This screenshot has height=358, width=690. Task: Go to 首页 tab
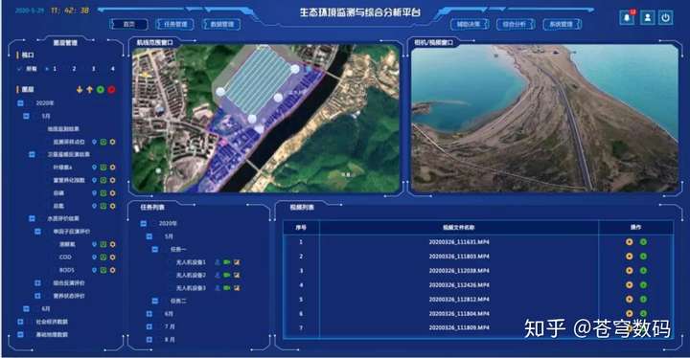(129, 24)
